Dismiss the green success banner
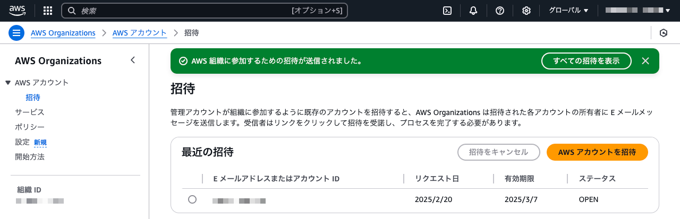Viewport: 680px width, 219px height. click(x=645, y=61)
